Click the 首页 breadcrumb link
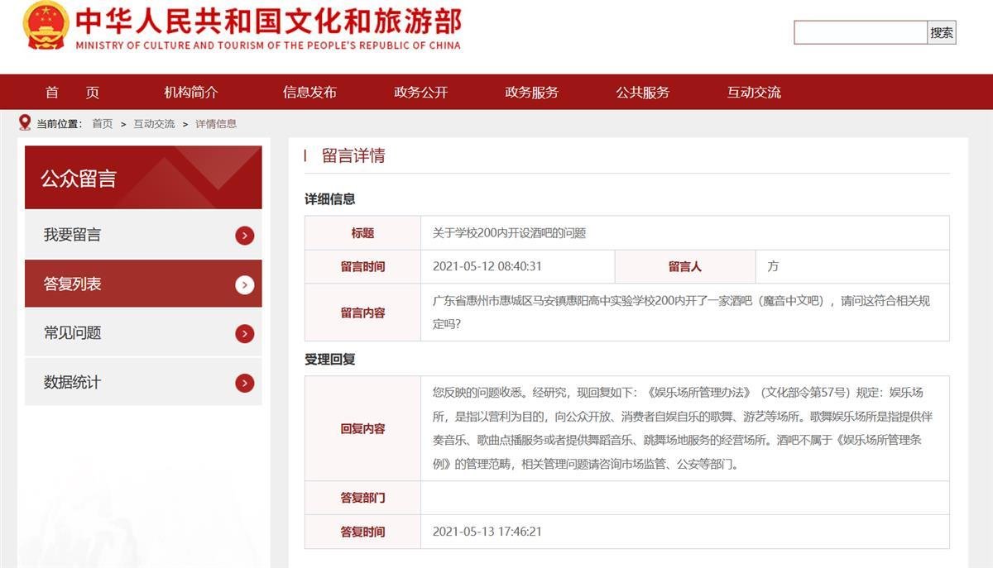Viewport: 993px width, 568px height. 101,123
